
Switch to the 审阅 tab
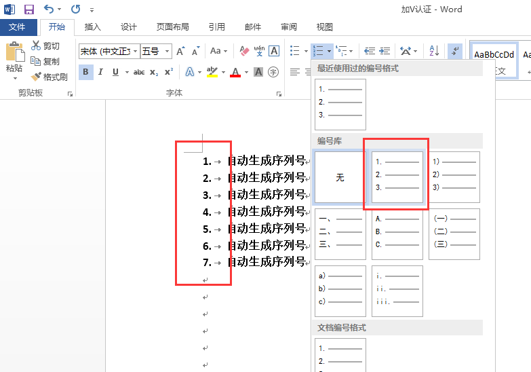[289, 27]
